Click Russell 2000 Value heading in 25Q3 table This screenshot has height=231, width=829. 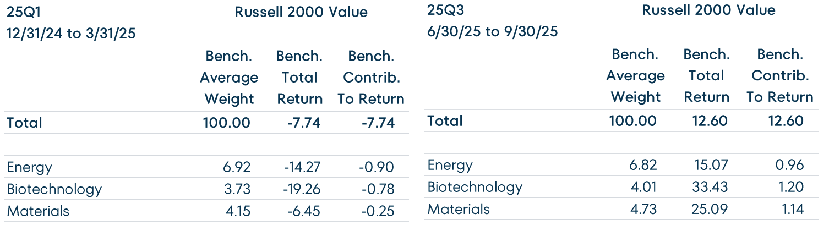point(708,10)
